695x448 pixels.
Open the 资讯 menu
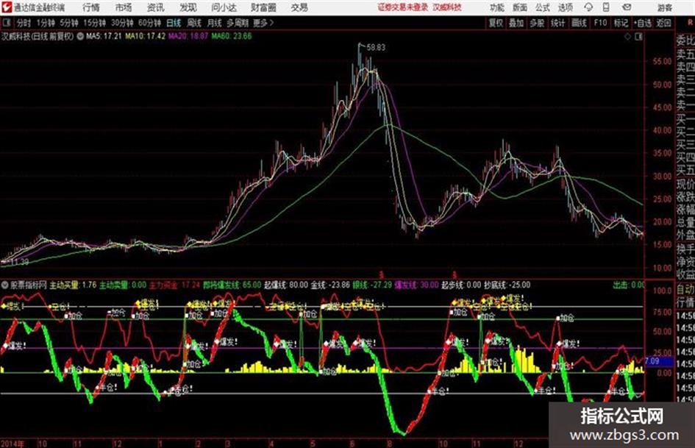(156, 7)
